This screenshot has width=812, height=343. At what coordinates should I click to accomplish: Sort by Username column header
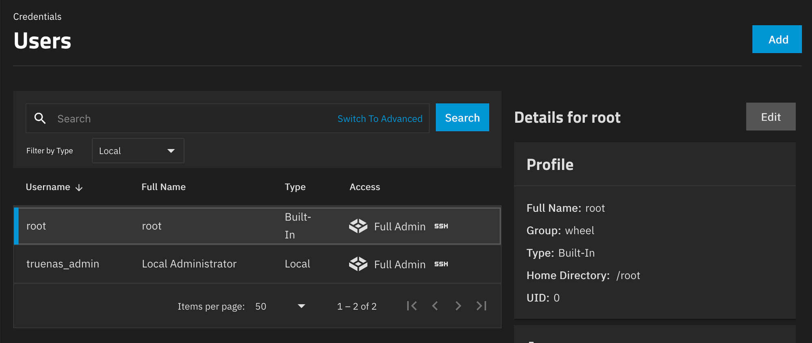(x=48, y=187)
